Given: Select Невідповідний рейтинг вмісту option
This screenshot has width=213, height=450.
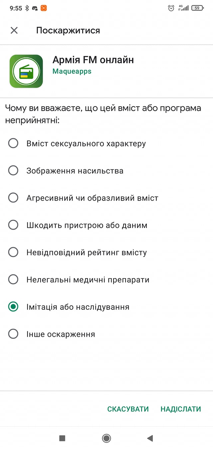Looking at the screenshot, I should tap(13, 252).
